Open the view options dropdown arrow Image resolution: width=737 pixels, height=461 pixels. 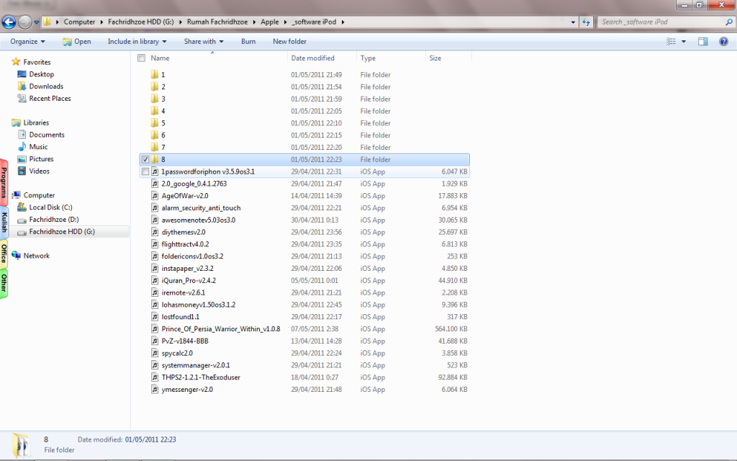[x=684, y=41]
